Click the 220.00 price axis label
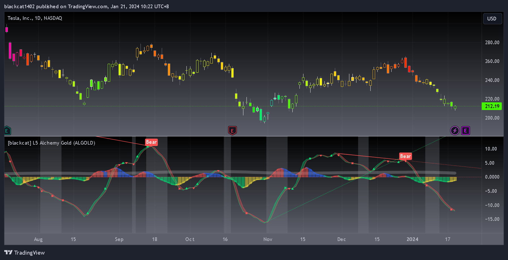 tap(492, 99)
